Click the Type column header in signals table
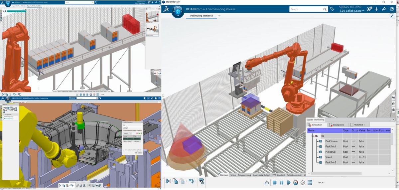Image resolution: width=399 pixels, height=190 pixels. (346, 130)
